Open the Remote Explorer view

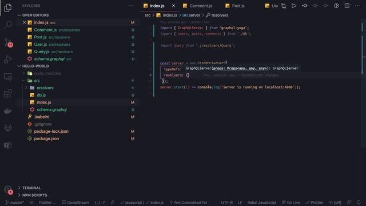(8, 77)
